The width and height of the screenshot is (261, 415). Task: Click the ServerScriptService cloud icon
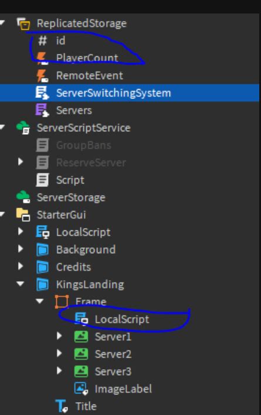pos(23,128)
